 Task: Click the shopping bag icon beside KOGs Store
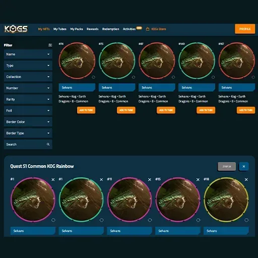coord(148,29)
